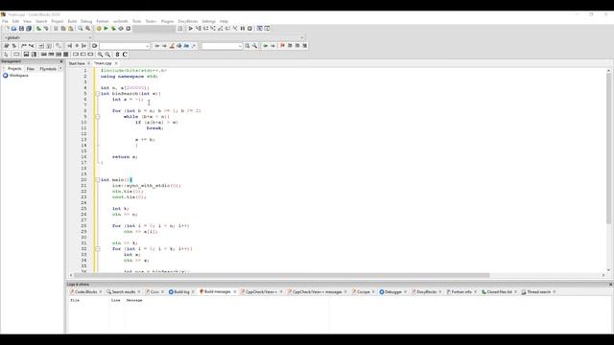The height and width of the screenshot is (345, 614).
Task: Click the Next line debug icon
Action: [205, 29]
